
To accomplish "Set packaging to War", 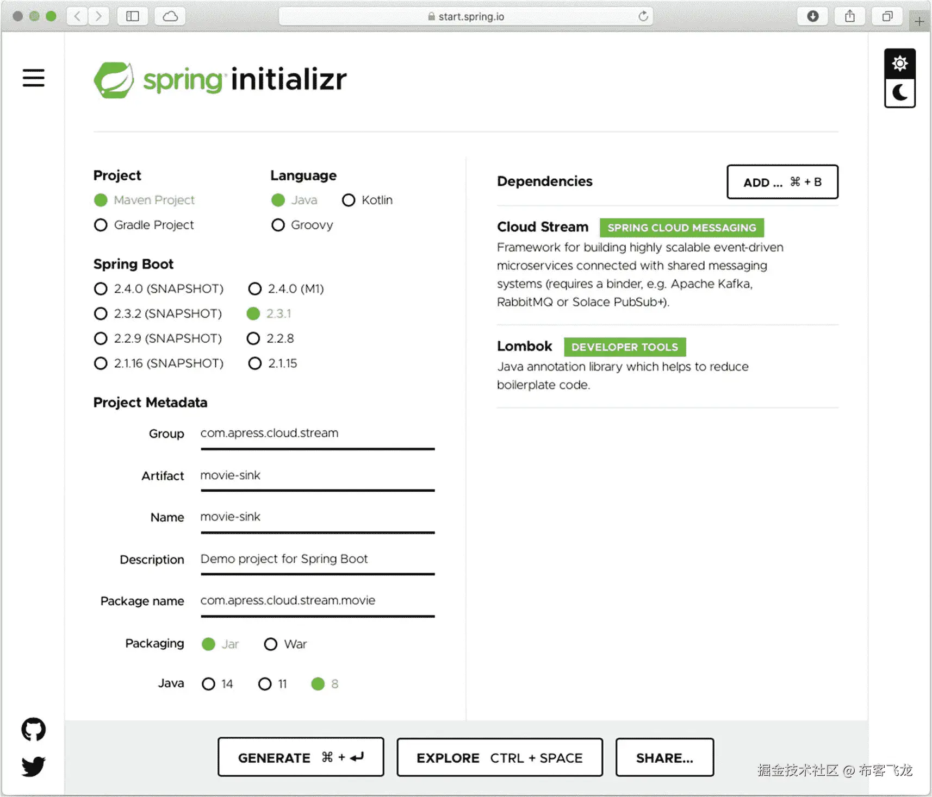I will pos(285,644).
